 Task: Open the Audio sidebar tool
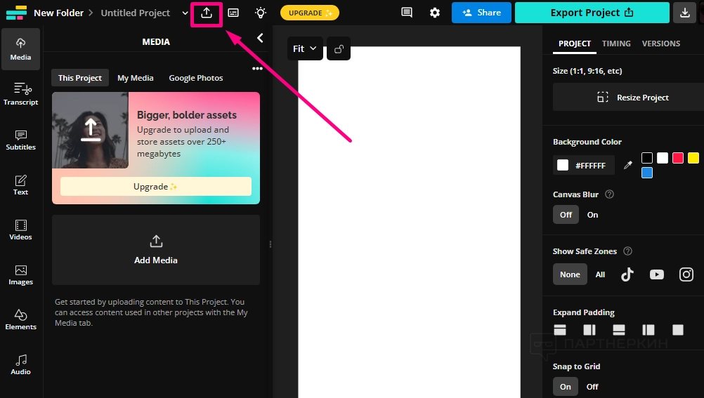pyautogui.click(x=20, y=364)
